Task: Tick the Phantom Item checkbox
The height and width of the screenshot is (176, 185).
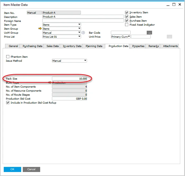Action: pos(8,57)
